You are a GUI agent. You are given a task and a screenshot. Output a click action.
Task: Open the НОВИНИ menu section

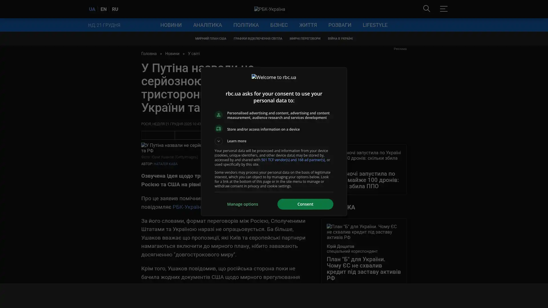[x=171, y=25]
